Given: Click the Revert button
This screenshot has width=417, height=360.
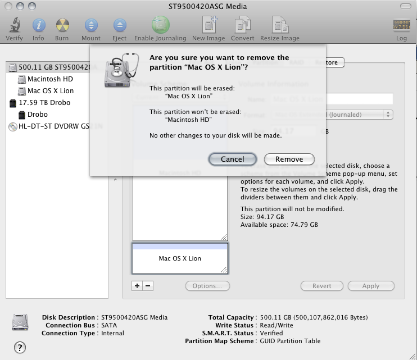Looking at the screenshot, I should tap(322, 286).
